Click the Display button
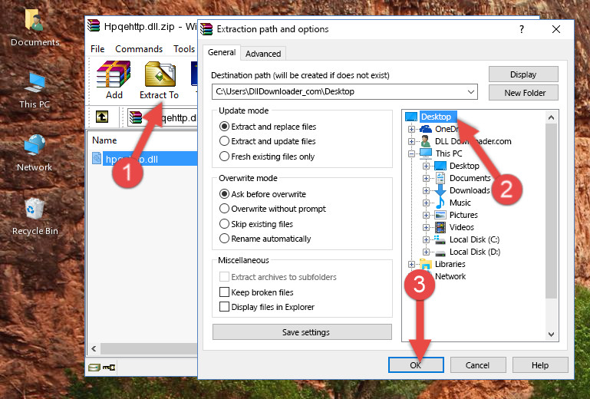The width and height of the screenshot is (590, 399). point(523,74)
